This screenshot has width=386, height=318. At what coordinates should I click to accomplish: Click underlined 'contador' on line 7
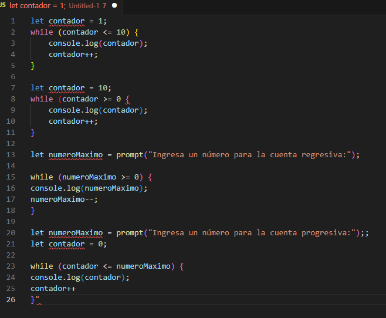pyautogui.click(x=67, y=88)
